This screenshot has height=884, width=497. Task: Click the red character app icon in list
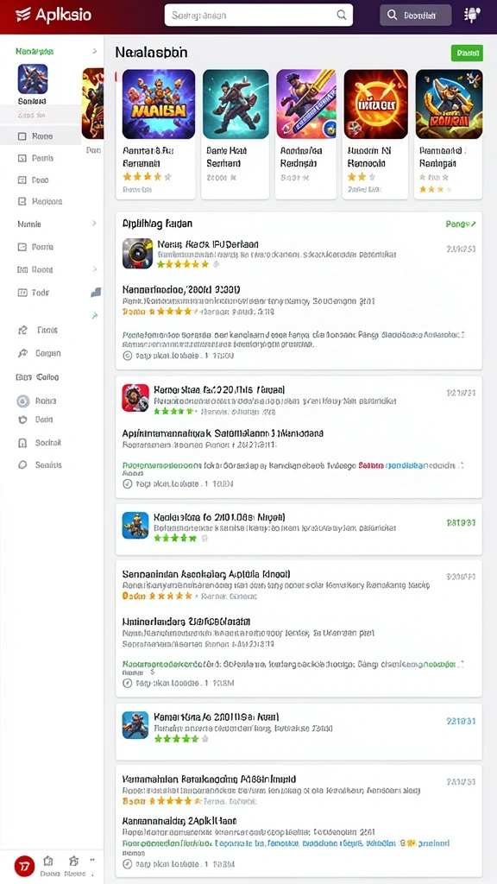pyautogui.click(x=135, y=398)
